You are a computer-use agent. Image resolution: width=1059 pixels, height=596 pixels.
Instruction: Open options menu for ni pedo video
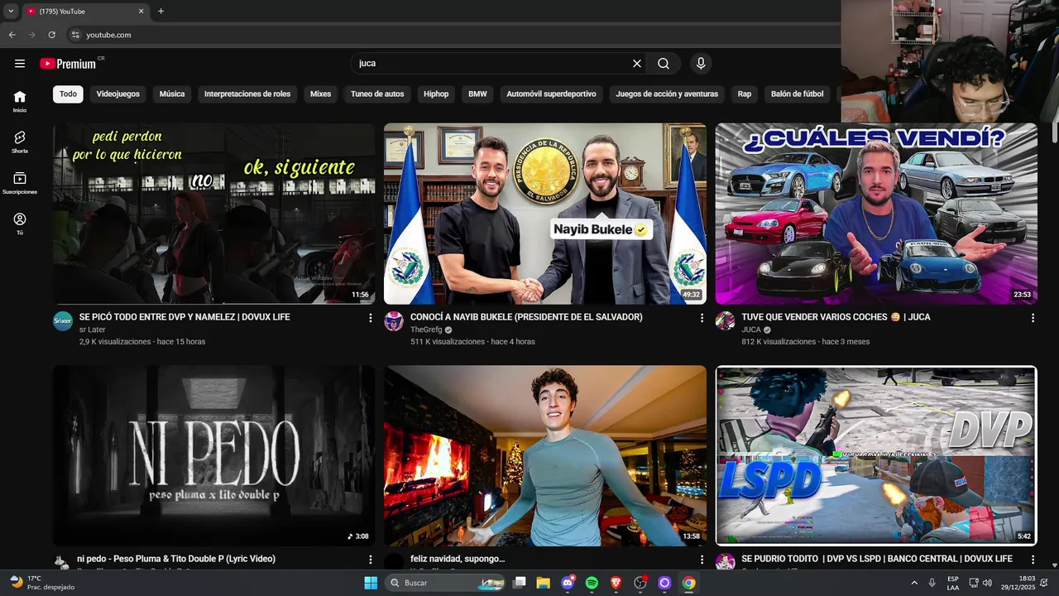click(x=370, y=560)
